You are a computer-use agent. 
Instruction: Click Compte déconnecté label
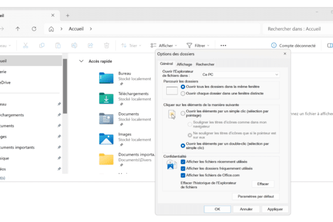click(297, 46)
